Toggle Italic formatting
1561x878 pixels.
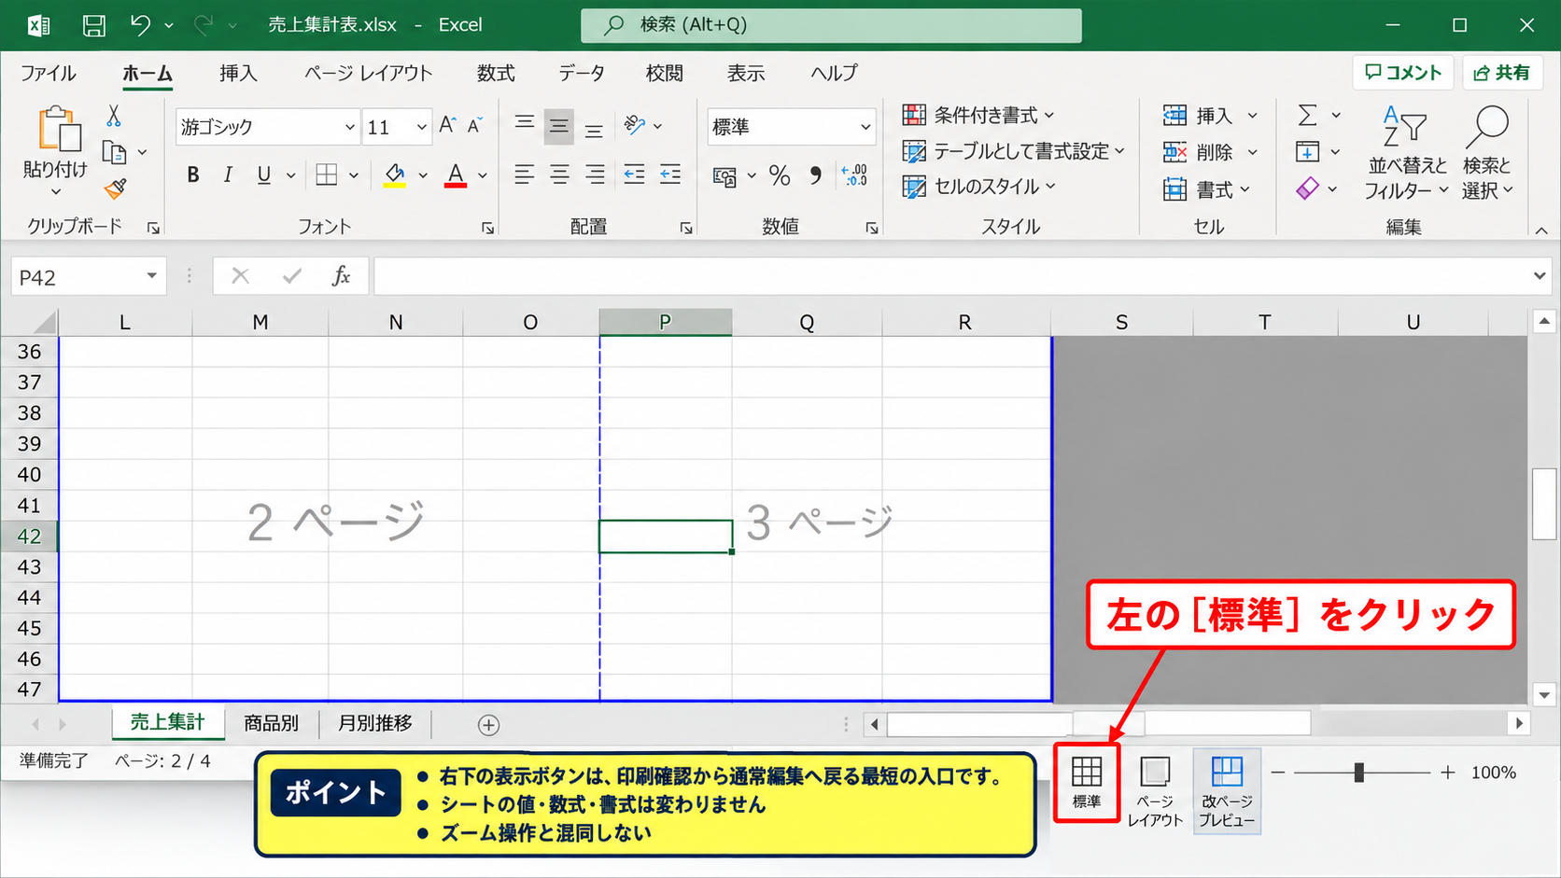tap(228, 174)
